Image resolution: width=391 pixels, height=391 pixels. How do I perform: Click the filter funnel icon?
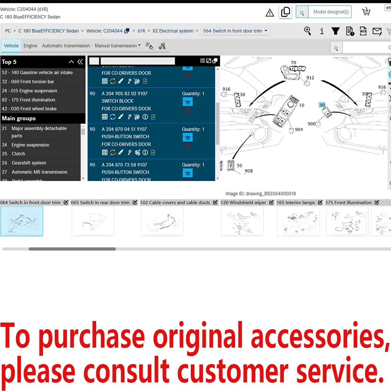click(335, 31)
